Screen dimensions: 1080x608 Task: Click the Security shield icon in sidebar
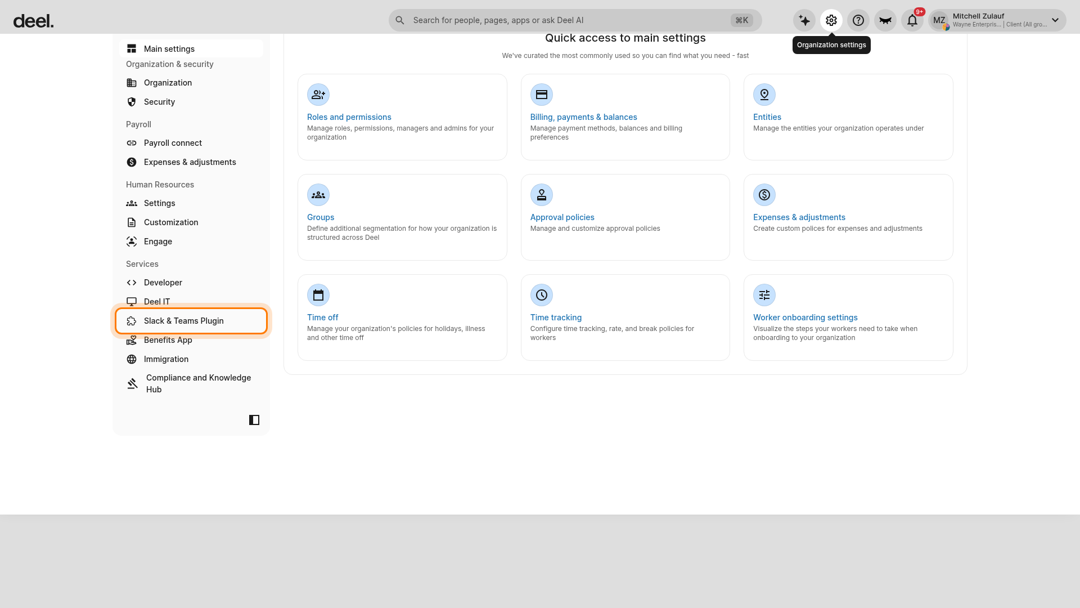click(132, 102)
